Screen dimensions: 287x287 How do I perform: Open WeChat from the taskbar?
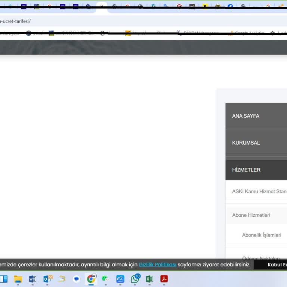coord(106,279)
